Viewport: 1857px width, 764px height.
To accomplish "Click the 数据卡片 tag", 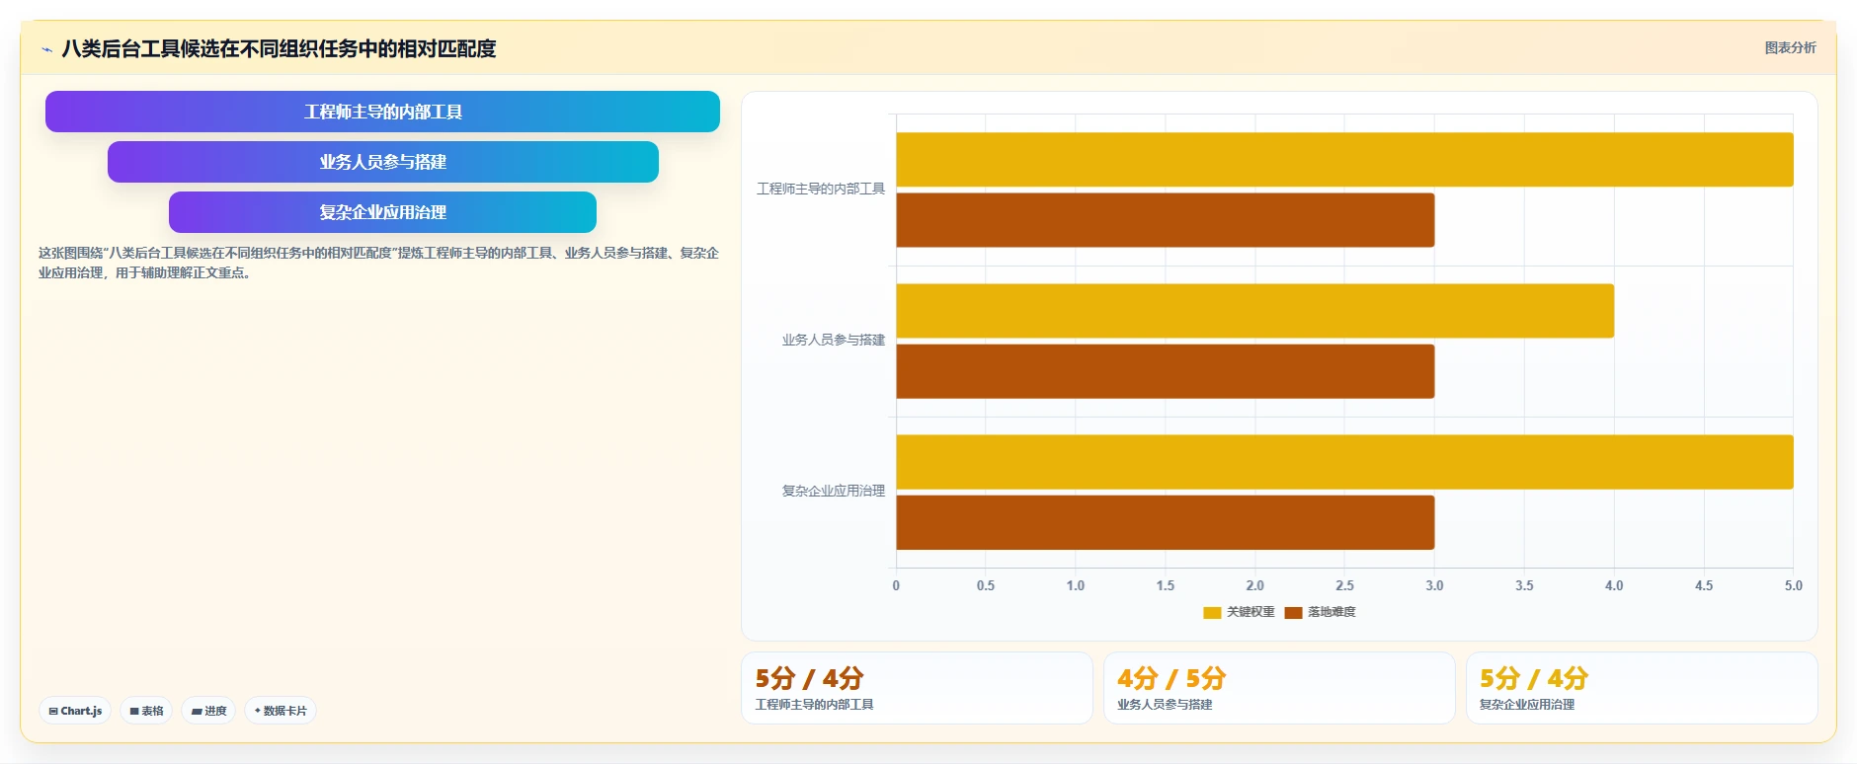I will point(281,711).
